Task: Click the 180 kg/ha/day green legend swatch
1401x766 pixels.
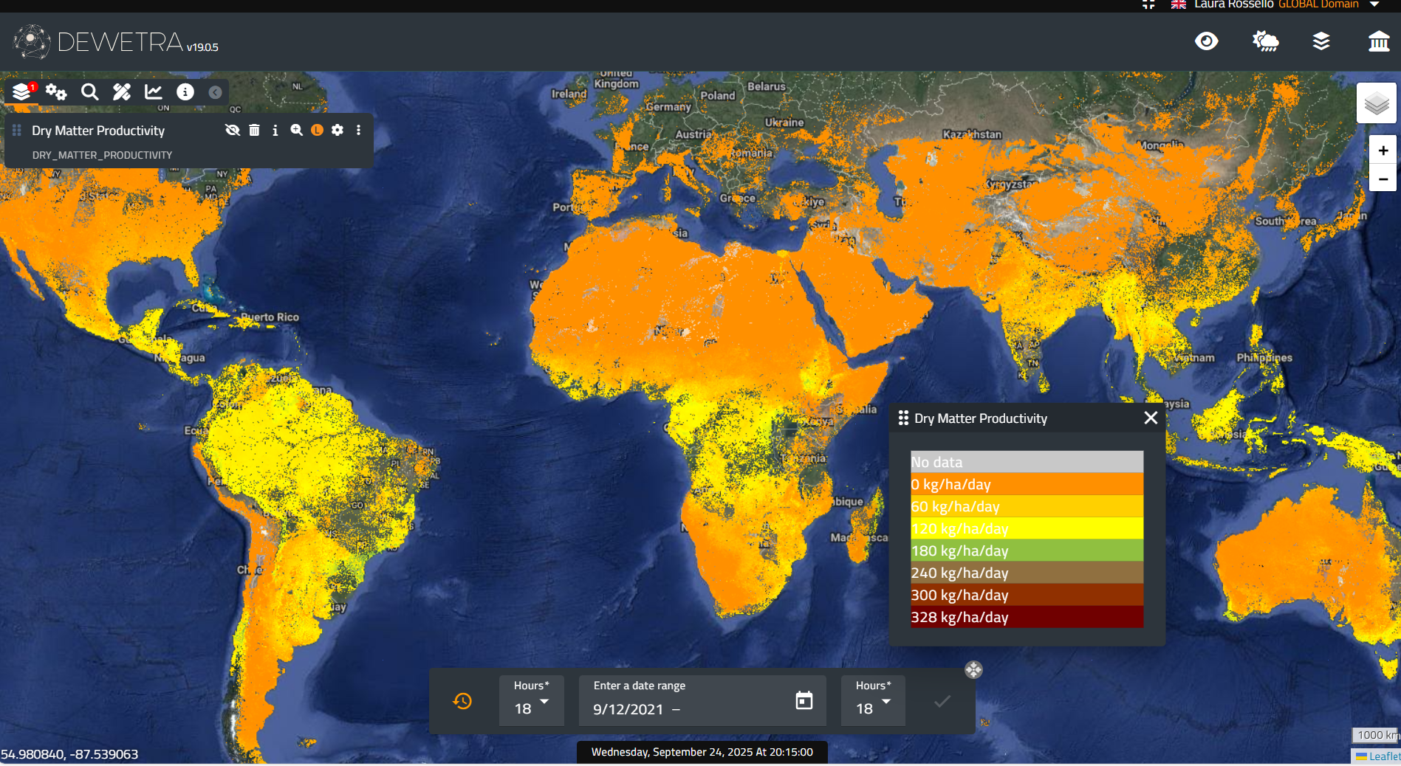Action: (x=1027, y=551)
